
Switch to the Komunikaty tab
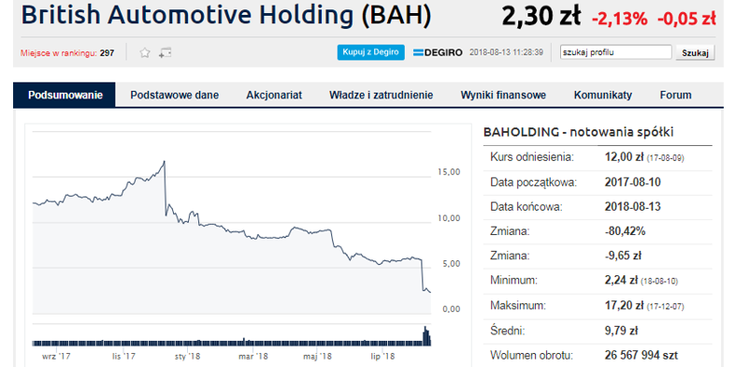(603, 95)
